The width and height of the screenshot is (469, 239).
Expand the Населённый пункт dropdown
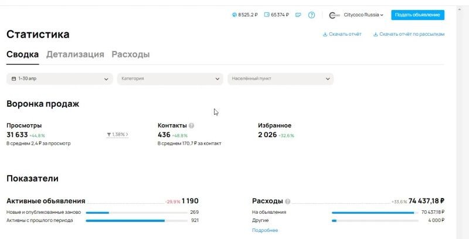[x=280, y=78]
